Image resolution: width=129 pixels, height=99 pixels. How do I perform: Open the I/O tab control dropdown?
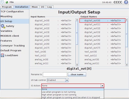pos(67,80)
